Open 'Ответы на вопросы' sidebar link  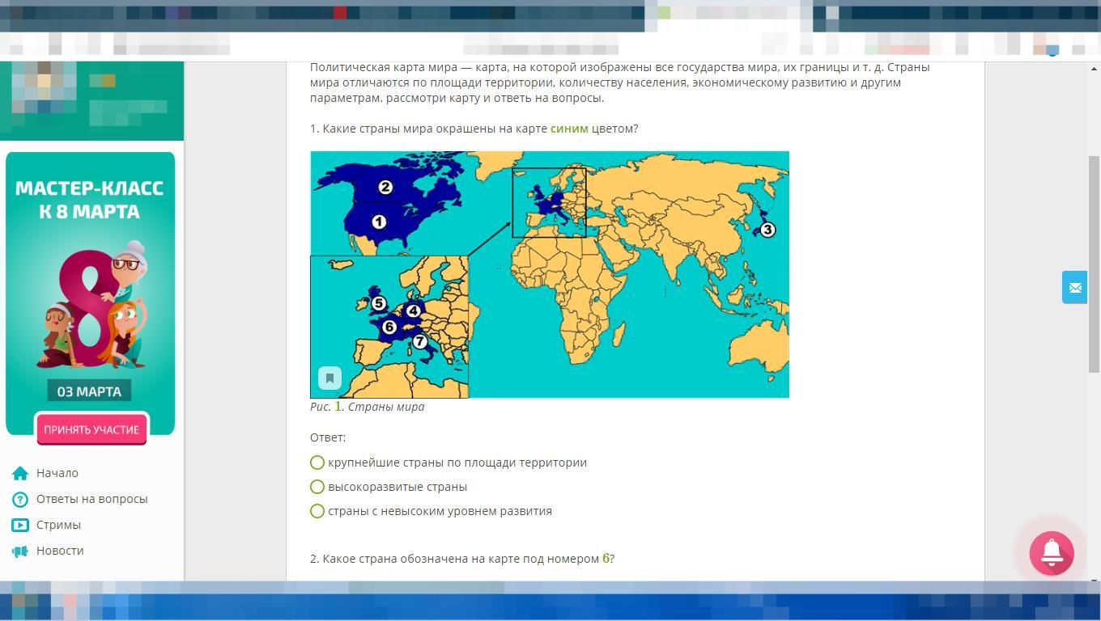[92, 499]
